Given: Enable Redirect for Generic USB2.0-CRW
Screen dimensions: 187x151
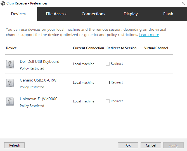Looking at the screenshot, I should (108, 82).
